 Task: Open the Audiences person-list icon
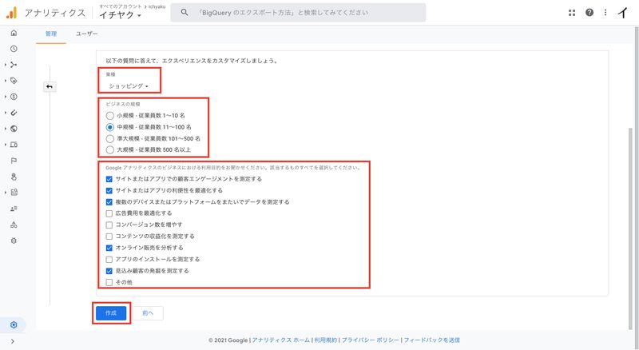[14, 209]
